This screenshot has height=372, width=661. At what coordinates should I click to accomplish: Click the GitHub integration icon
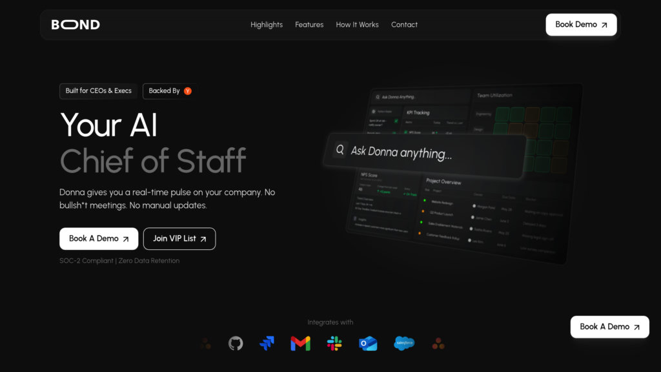236,344
